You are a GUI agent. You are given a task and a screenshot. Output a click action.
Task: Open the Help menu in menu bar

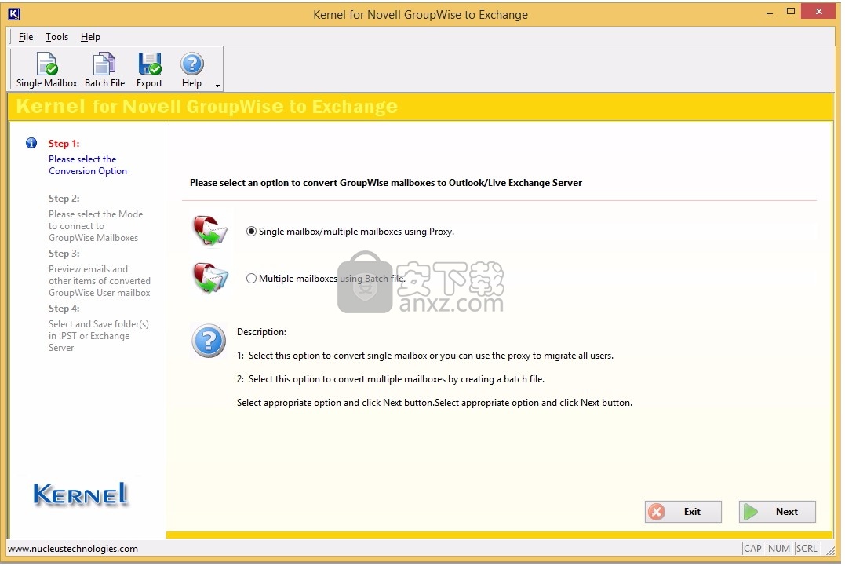pyautogui.click(x=90, y=37)
